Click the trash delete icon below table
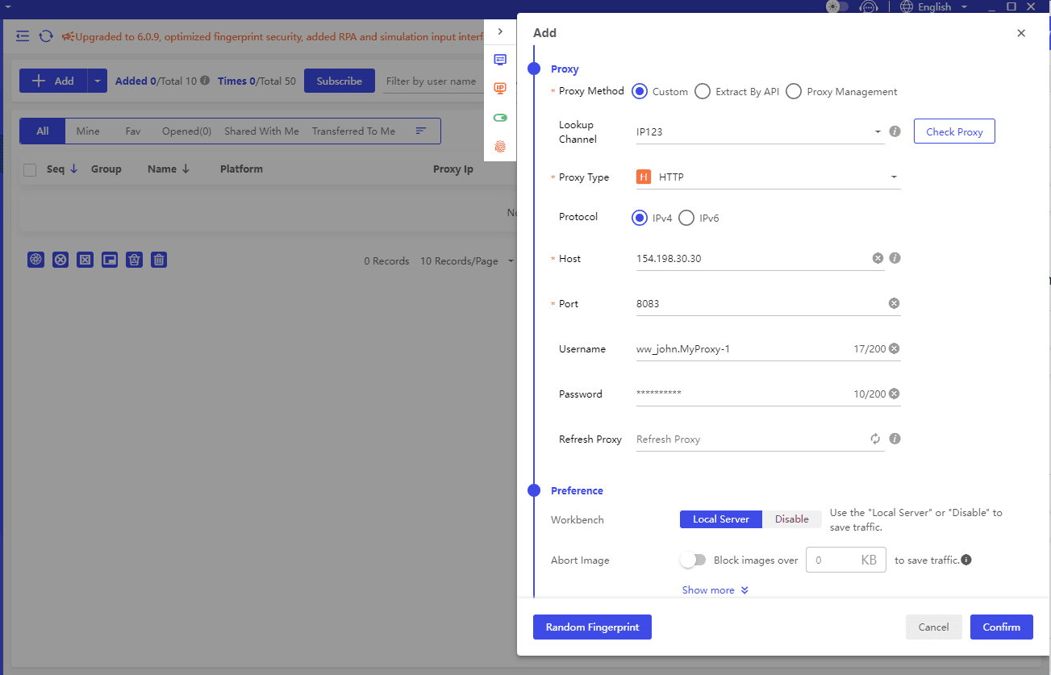Image resolution: width=1051 pixels, height=675 pixels. point(159,260)
